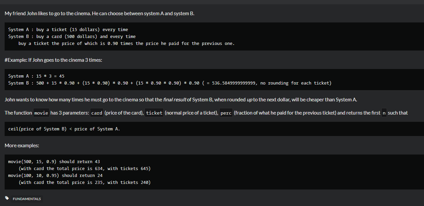
Task: Click the System B card price line
Action: coord(72,36)
